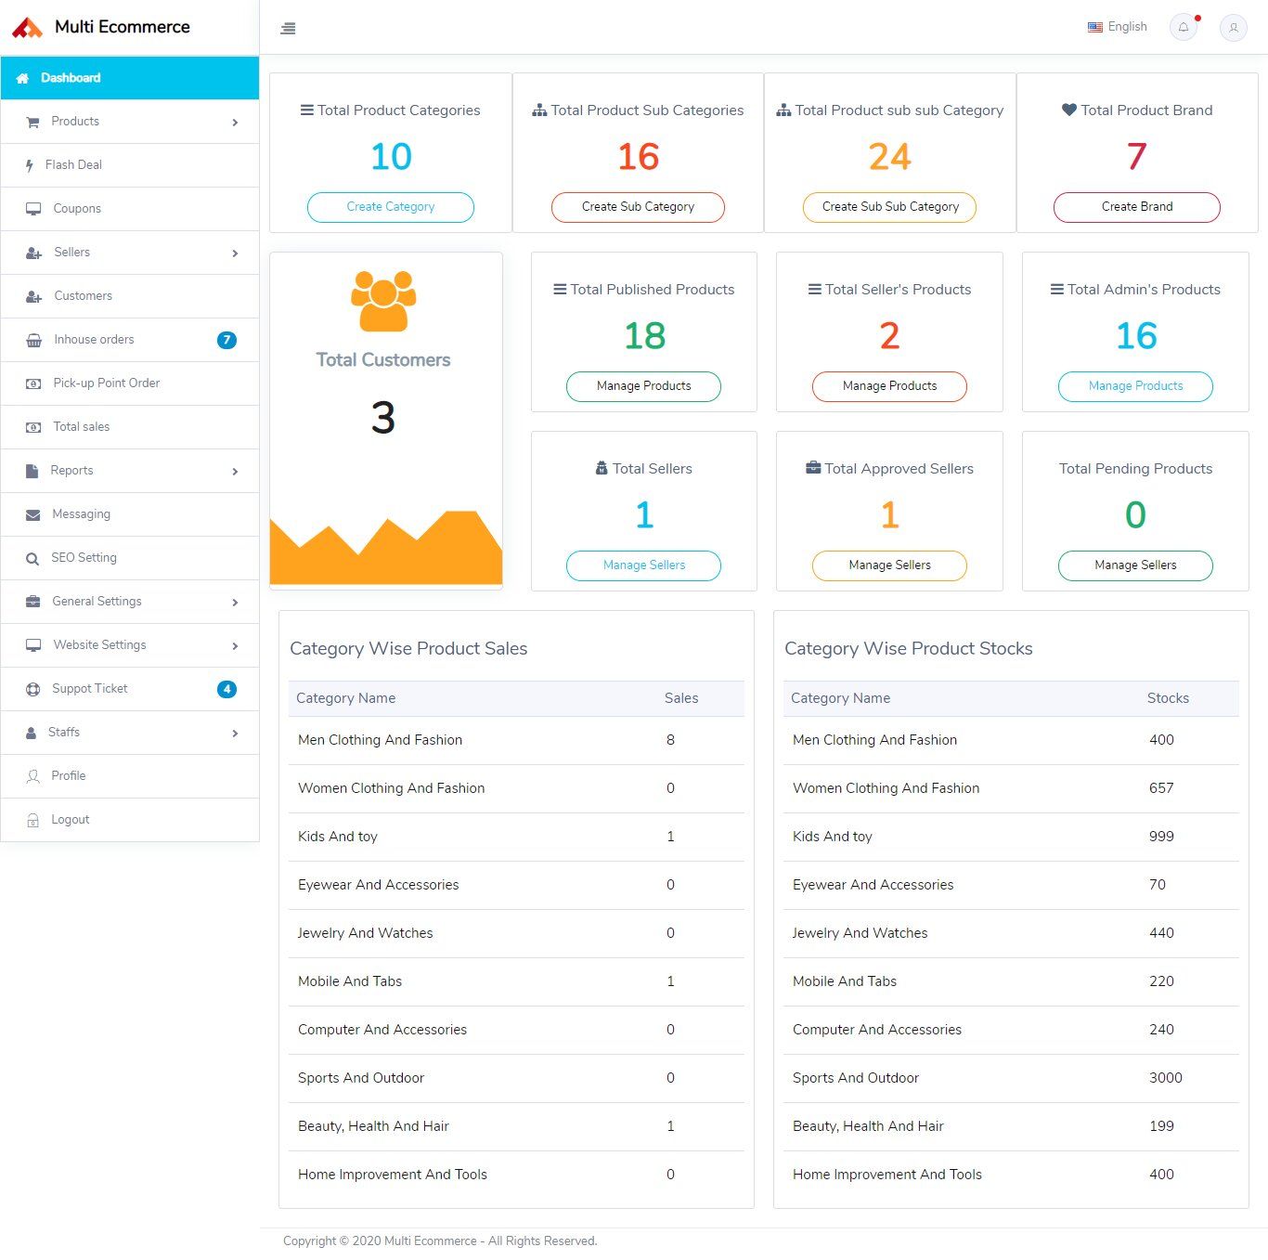Expand the Staffs submenu chevron
The image size is (1268, 1260).
[x=235, y=734]
